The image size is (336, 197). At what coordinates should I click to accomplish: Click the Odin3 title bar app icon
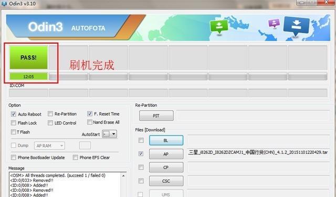[x=4, y=3]
